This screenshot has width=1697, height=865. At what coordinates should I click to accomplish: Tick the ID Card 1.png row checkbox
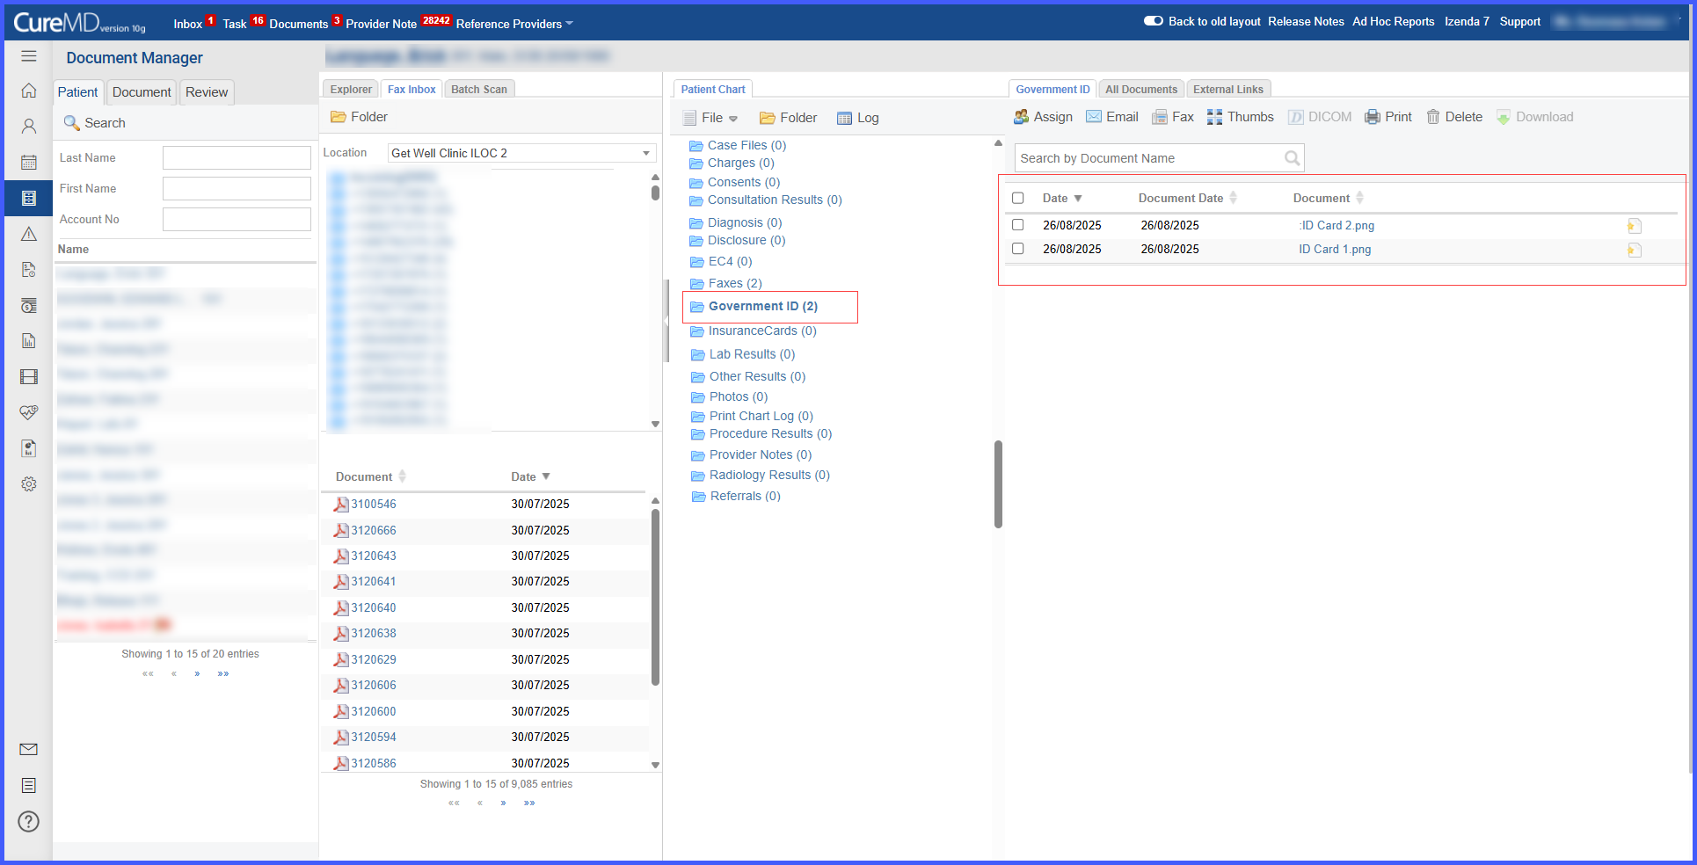click(1018, 249)
